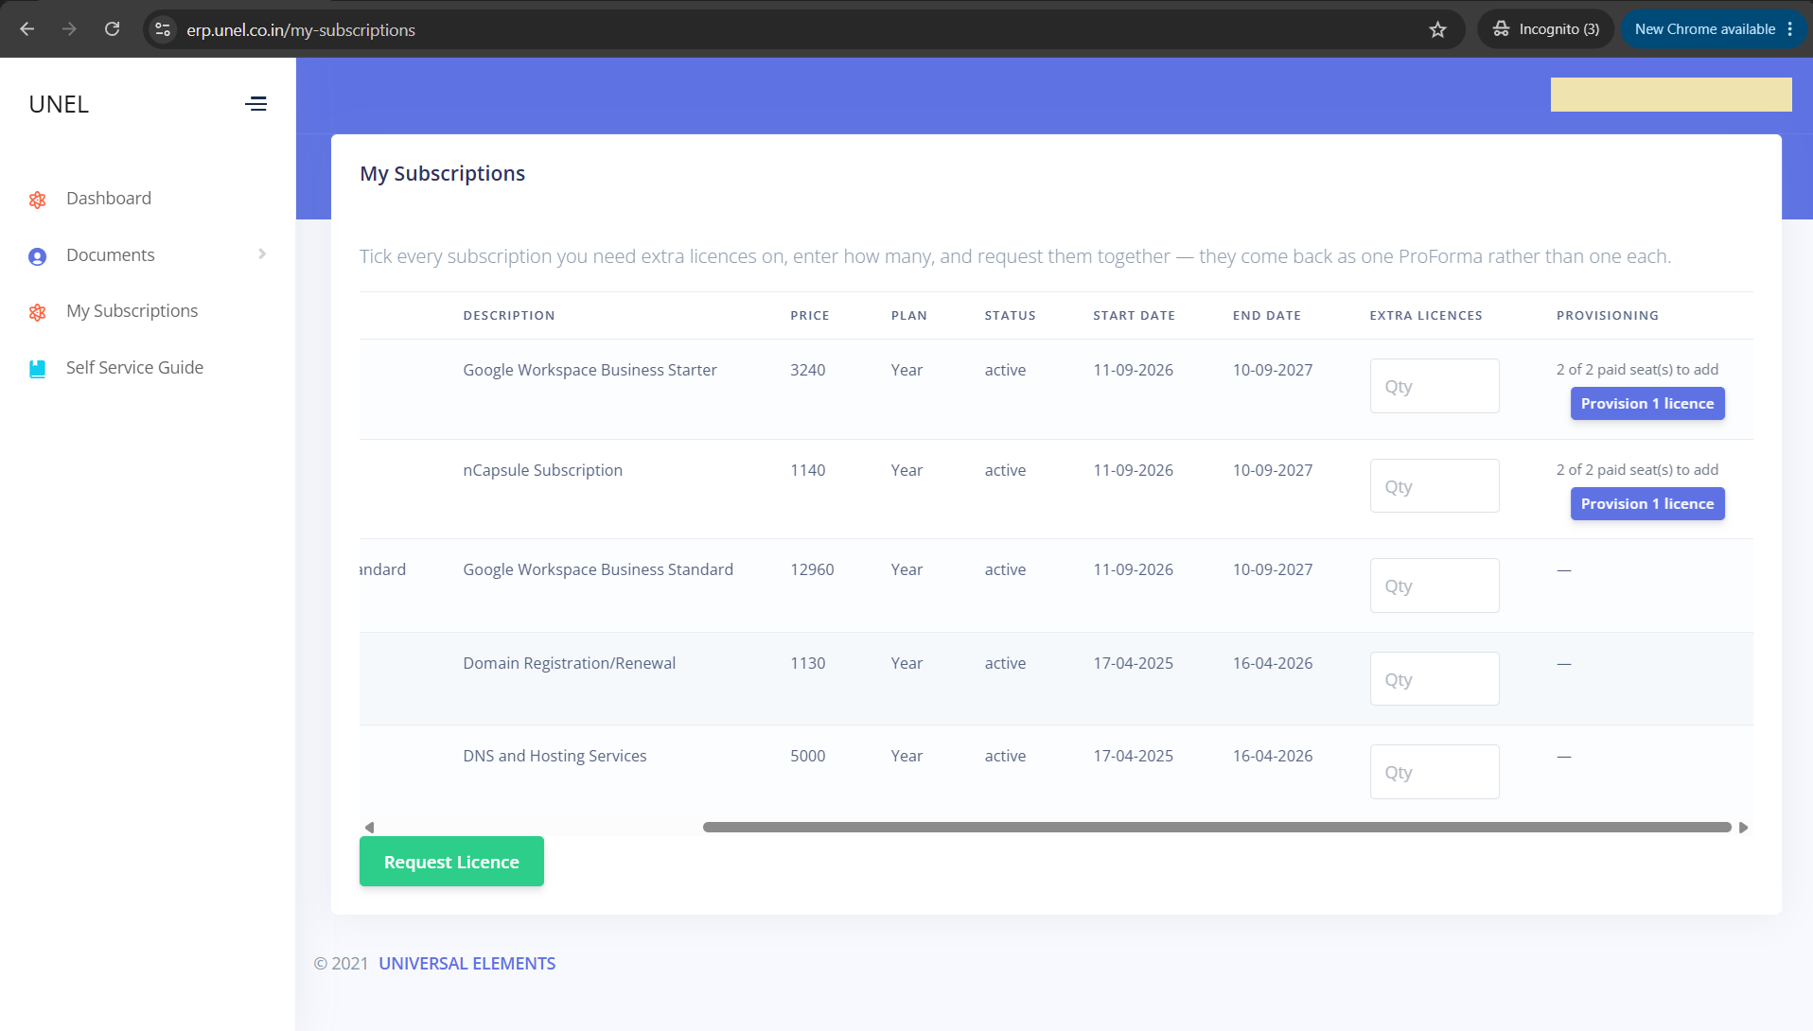Click the Documents sidebar user icon
Screen dimensions: 1813x1031
(38, 256)
